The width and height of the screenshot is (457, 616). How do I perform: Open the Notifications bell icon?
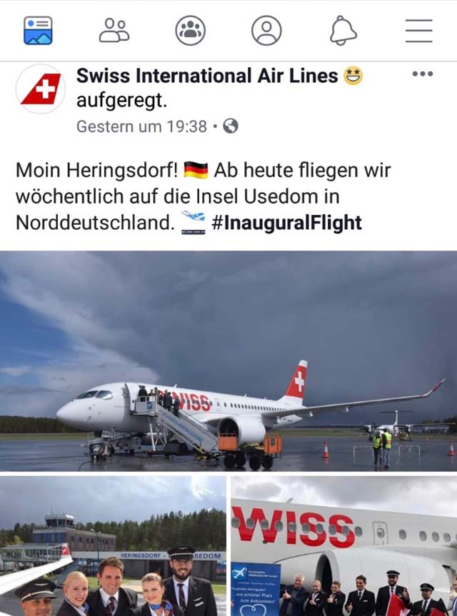coord(343,31)
